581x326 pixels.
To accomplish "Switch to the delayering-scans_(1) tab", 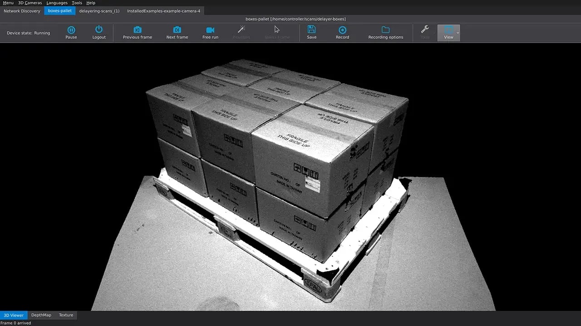I will click(99, 11).
